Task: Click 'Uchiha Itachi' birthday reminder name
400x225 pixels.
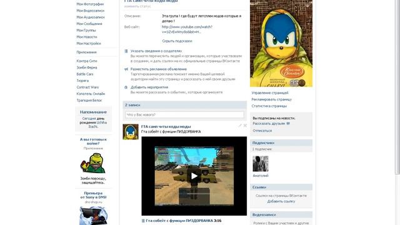Action: click(x=97, y=124)
